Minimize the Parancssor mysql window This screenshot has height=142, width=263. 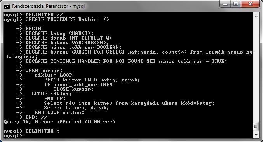(225, 4)
